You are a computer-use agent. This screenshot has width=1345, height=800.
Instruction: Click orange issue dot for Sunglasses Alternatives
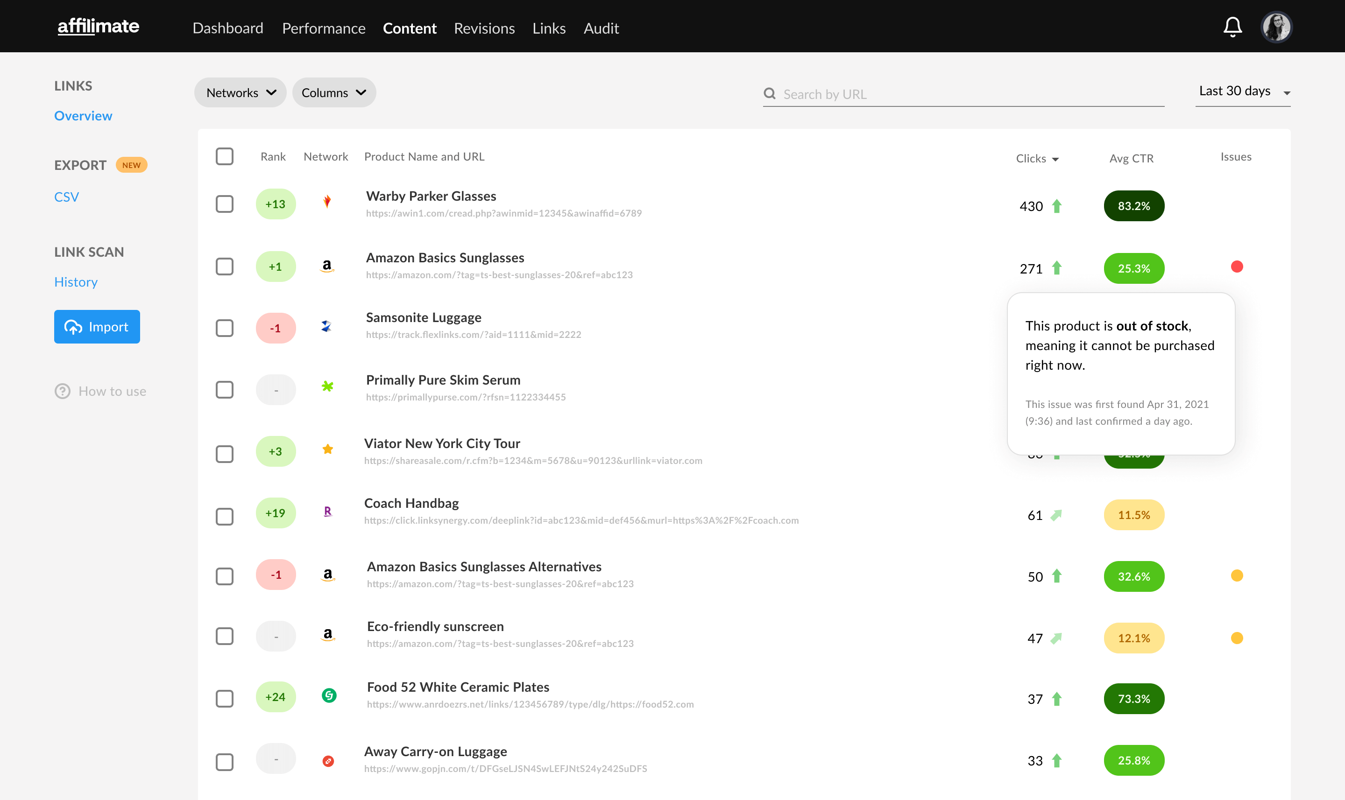pyautogui.click(x=1237, y=576)
